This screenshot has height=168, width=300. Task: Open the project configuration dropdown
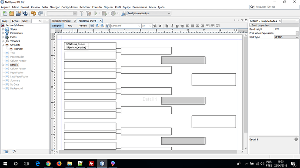tap(75, 13)
